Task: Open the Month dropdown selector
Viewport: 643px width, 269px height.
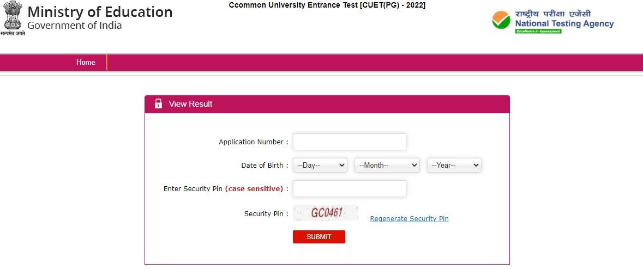Action: [x=387, y=166]
